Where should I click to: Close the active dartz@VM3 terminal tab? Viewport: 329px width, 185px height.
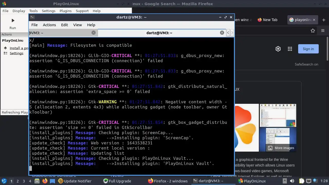click(222, 33)
